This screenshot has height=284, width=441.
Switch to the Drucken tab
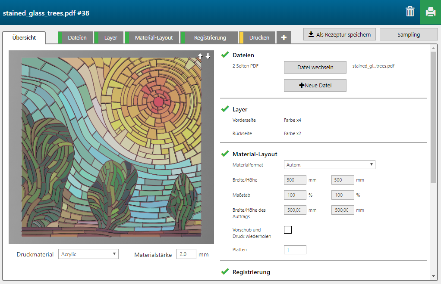pos(259,38)
